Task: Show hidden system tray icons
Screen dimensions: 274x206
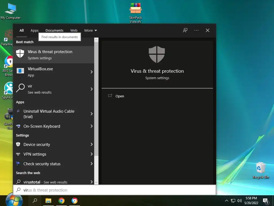Action: 226,201
